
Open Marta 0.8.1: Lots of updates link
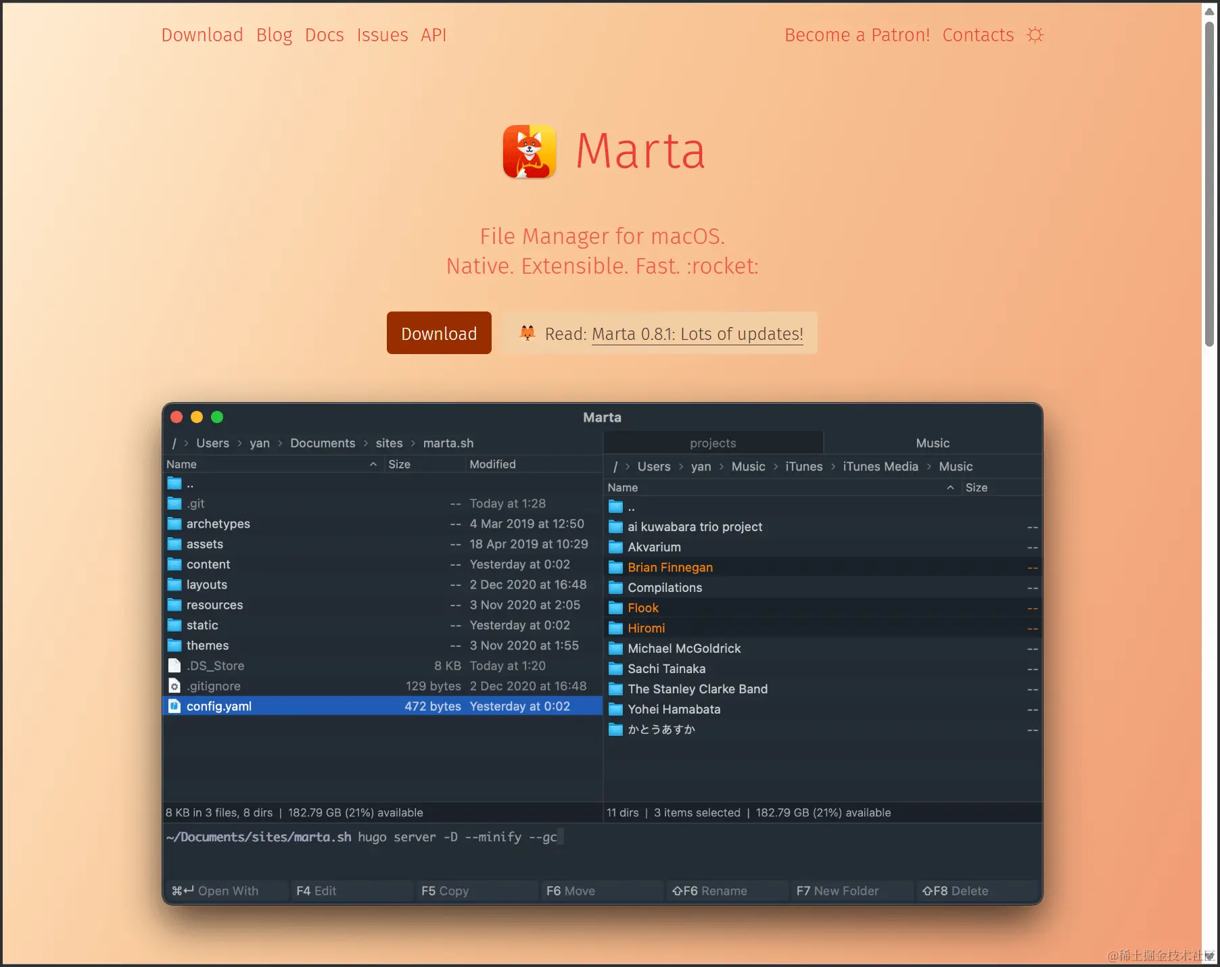(697, 334)
